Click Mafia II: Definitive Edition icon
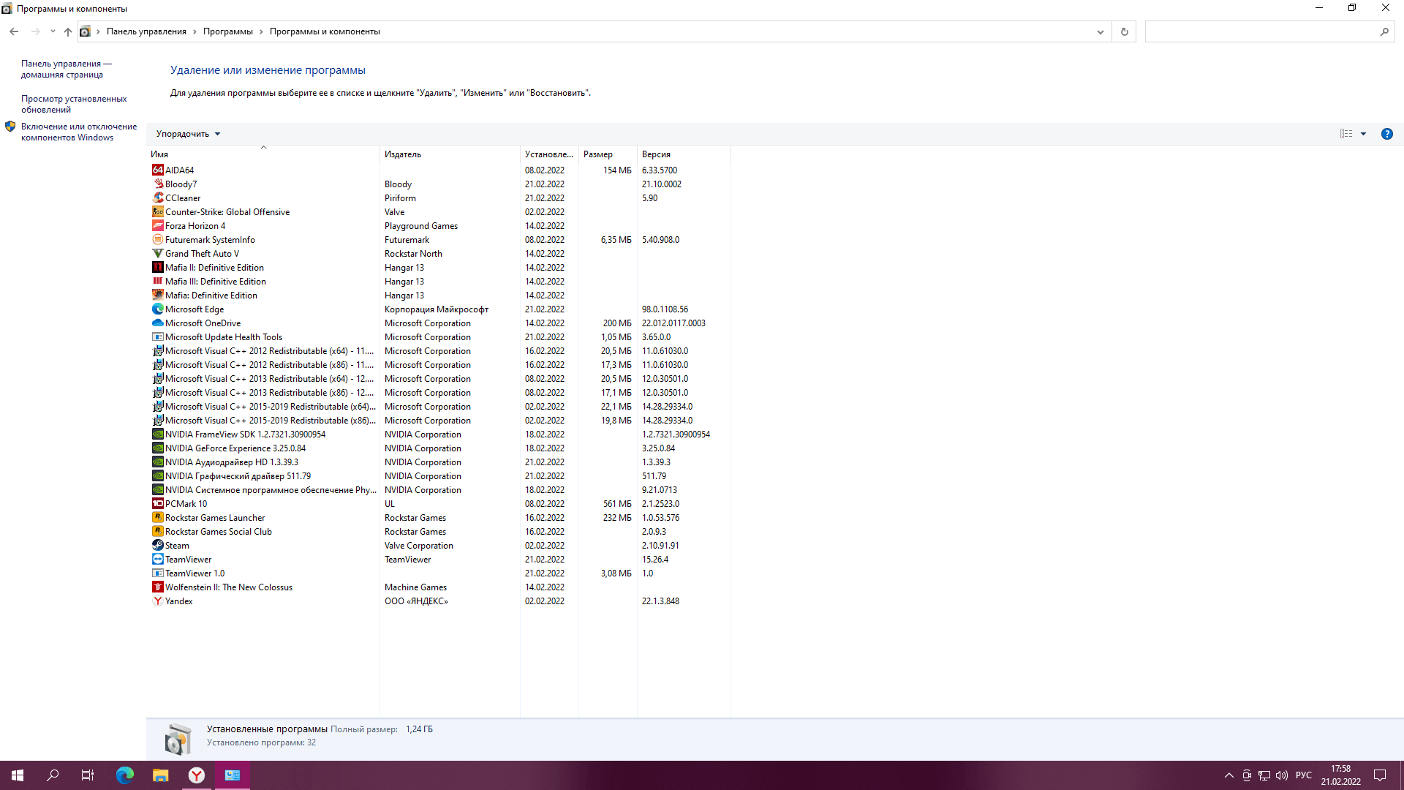1404x790 pixels. [157, 267]
